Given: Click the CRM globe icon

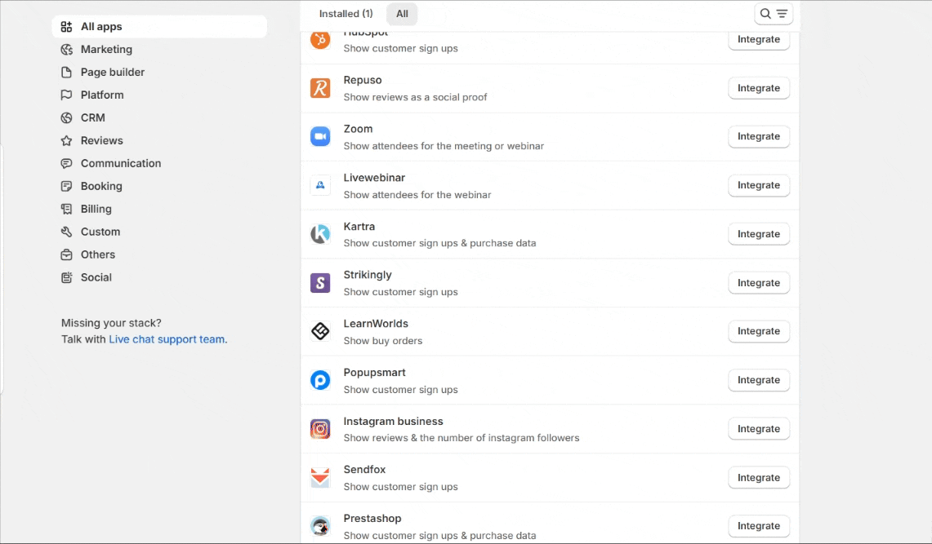Looking at the screenshot, I should click(67, 118).
